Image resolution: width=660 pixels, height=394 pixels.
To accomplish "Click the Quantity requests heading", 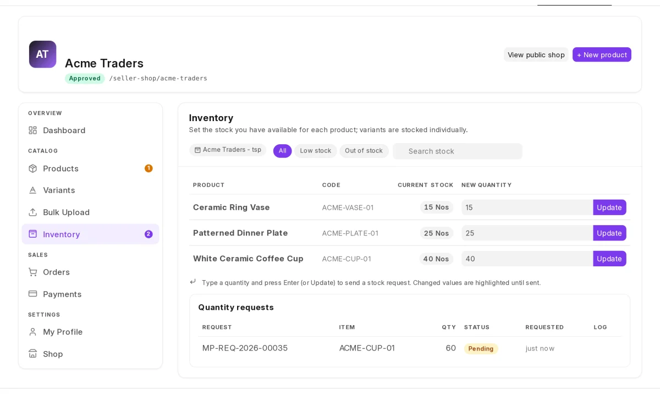I will coord(236,307).
